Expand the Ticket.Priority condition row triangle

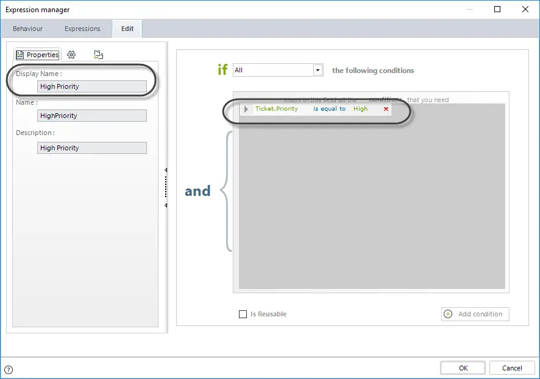click(246, 109)
